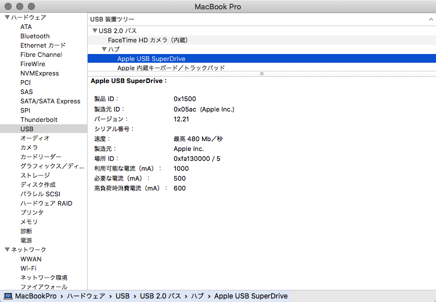Click the 製造元 value Apple Inc.
The height and width of the screenshot is (302, 436).
189,149
